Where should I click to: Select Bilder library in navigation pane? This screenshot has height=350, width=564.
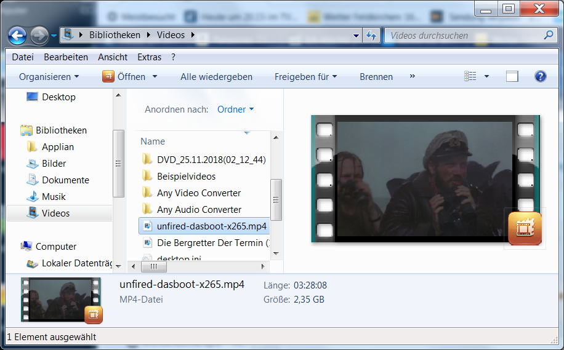click(x=54, y=164)
